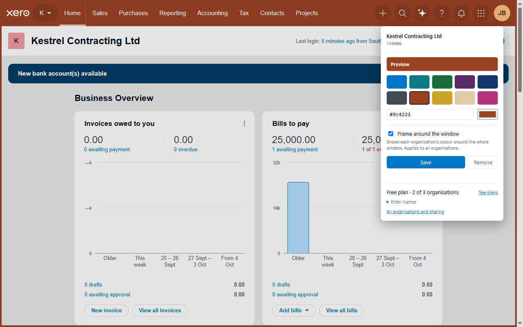Open the Reporting menu
Image resolution: width=523 pixels, height=327 pixels.
click(x=172, y=13)
